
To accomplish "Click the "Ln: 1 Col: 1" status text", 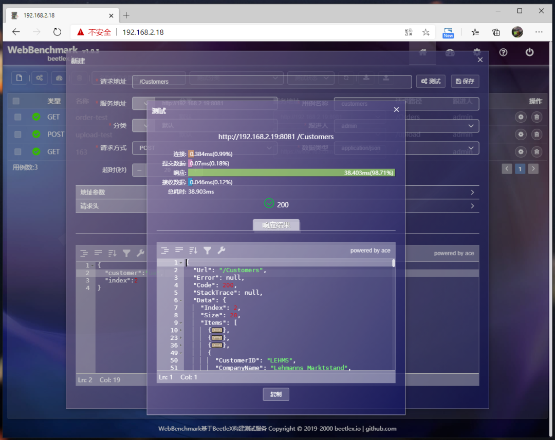I will [x=178, y=377].
